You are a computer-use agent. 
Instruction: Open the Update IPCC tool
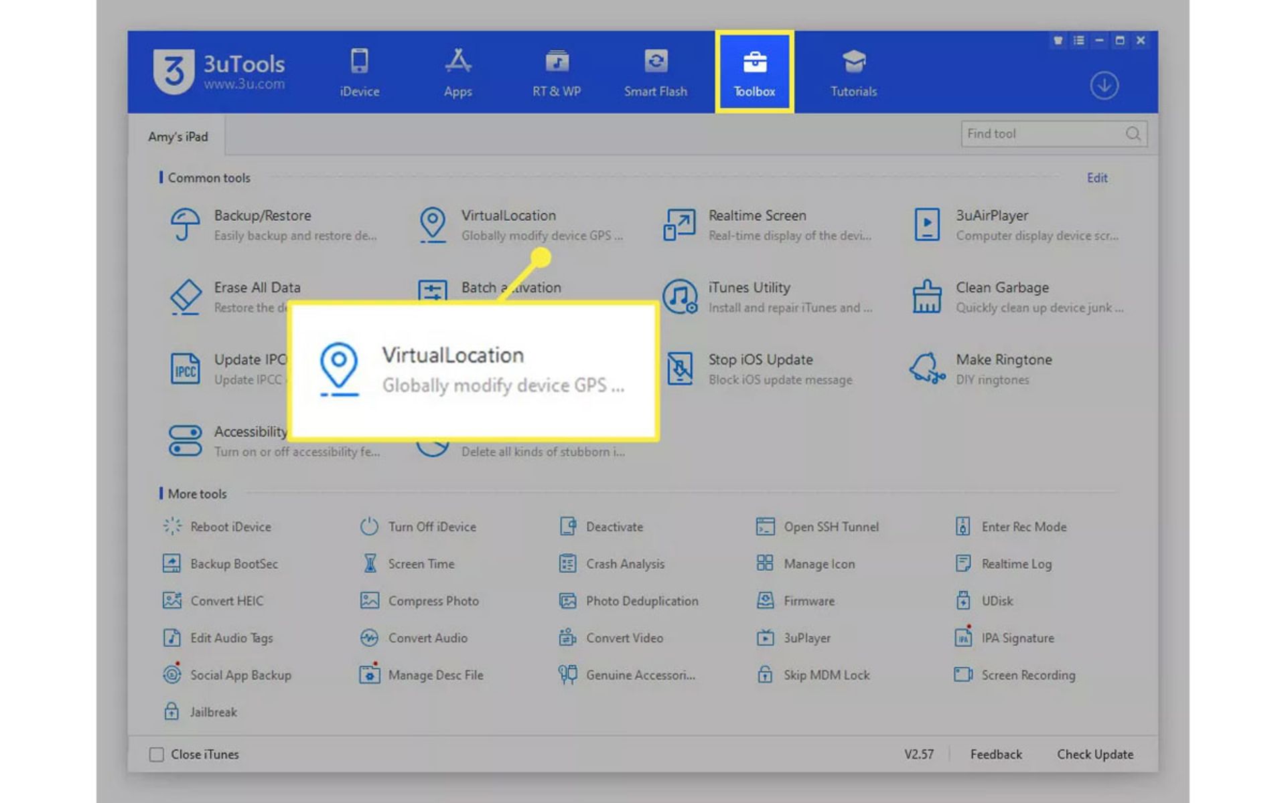[228, 369]
